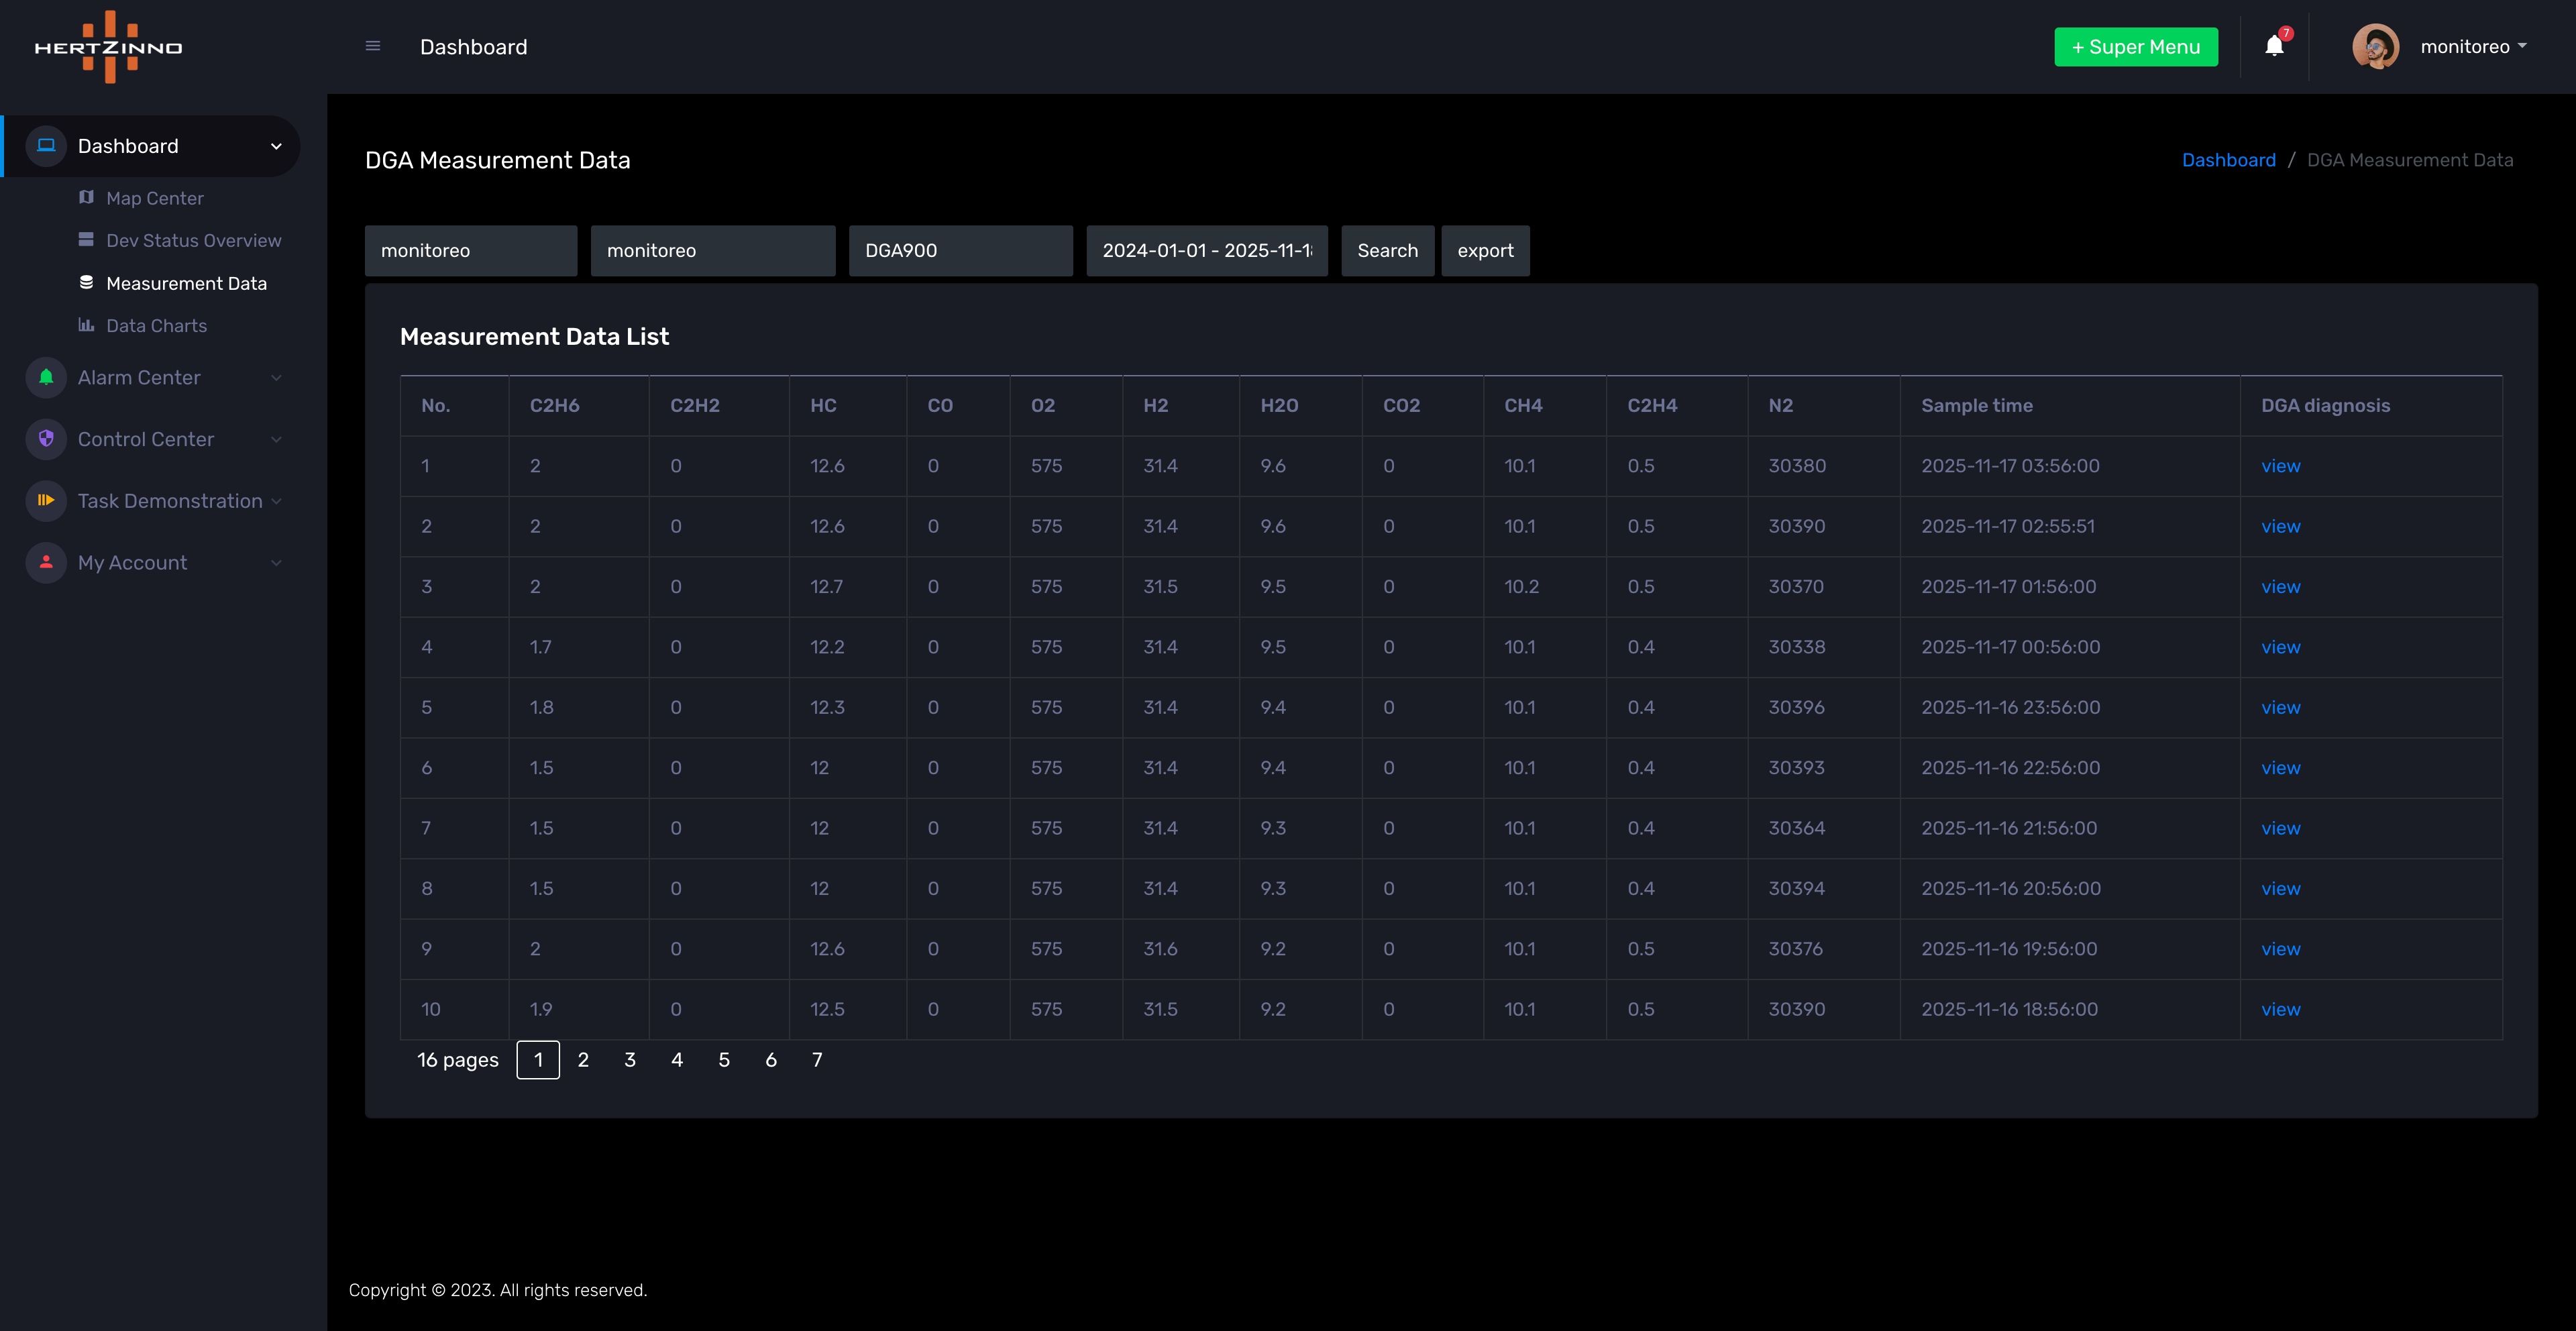2576x1331 pixels.
Task: Click the export button
Action: tap(1485, 250)
